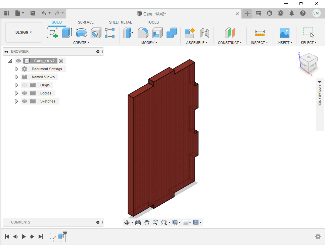325x245 pixels.
Task: Expand the APPEARANCE side panel
Action: [320, 82]
